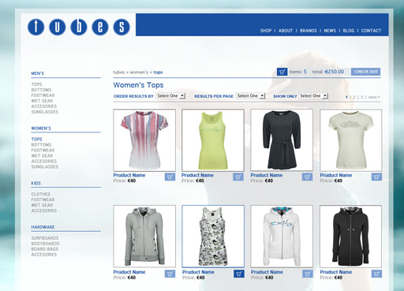Open the Brands menu item

tap(309, 31)
